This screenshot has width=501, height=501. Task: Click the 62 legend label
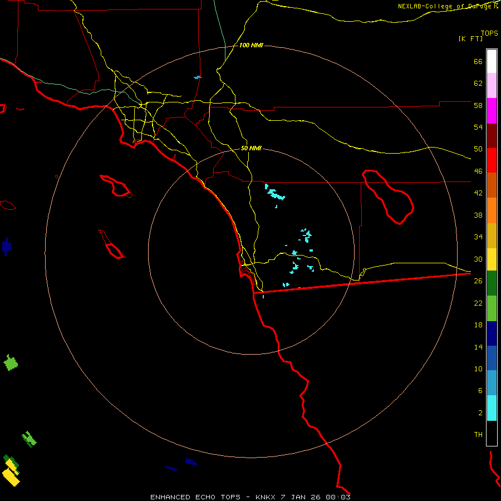point(478,83)
